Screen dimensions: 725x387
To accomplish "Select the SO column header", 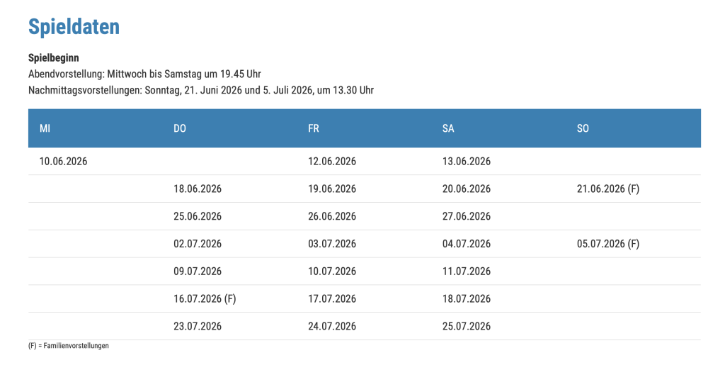I will pyautogui.click(x=583, y=128).
